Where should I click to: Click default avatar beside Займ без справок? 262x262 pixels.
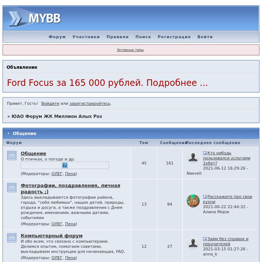(193, 243)
